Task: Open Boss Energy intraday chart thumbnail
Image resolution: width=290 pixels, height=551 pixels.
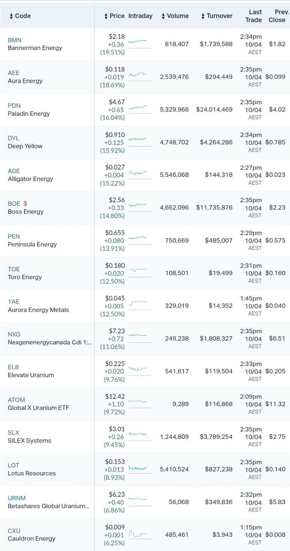Action: (138, 205)
